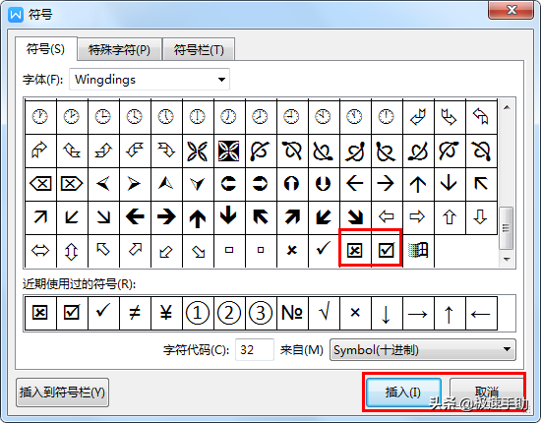Select the hollow right arrow symbol
This screenshot has height=423, width=541.
tap(418, 217)
